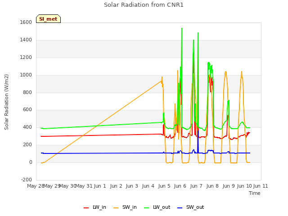Click the Jun 2 x-axis label
Viewport: 288px width, 216px height.
click(116, 186)
